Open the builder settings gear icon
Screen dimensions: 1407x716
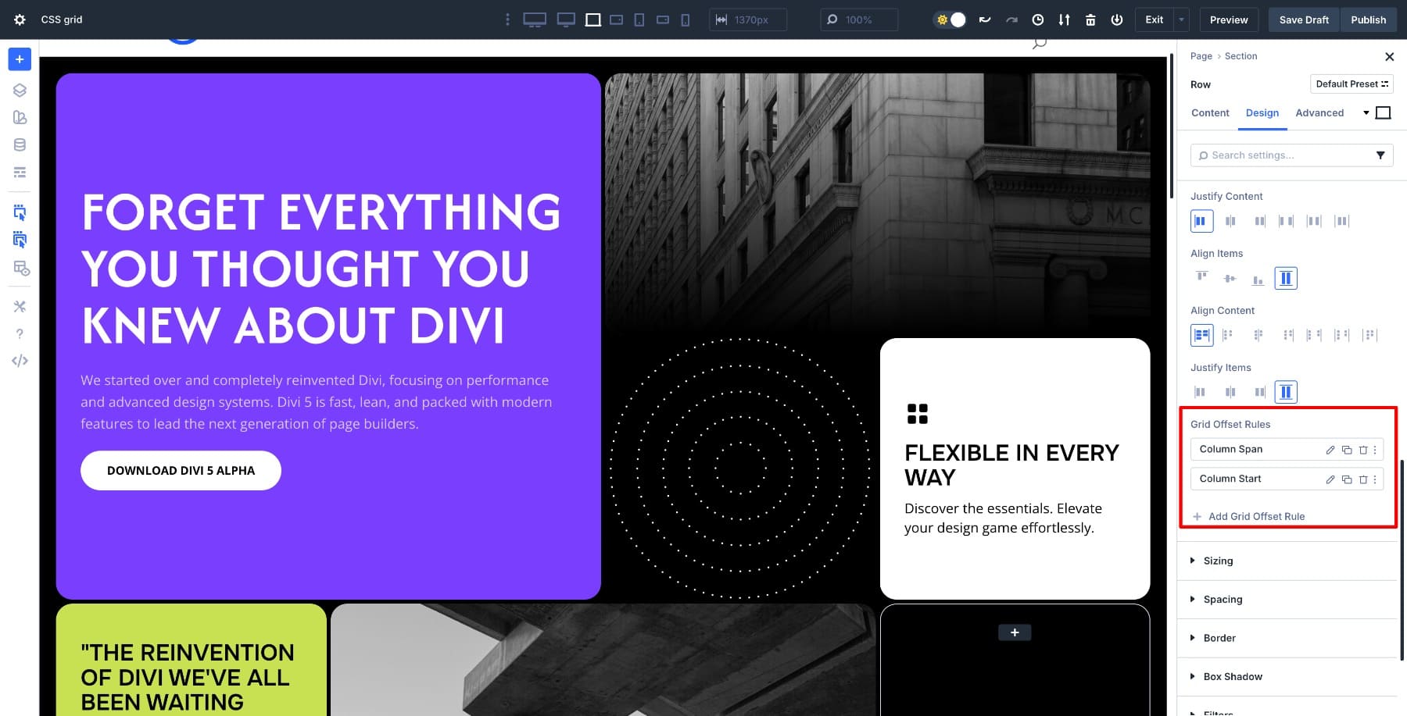[20, 20]
